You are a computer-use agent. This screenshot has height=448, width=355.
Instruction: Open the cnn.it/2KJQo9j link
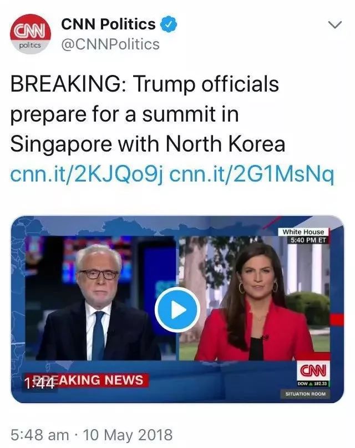pos(87,174)
